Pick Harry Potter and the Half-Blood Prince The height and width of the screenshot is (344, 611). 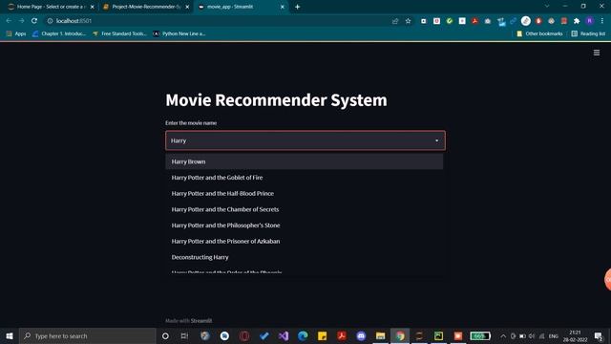coord(304,193)
